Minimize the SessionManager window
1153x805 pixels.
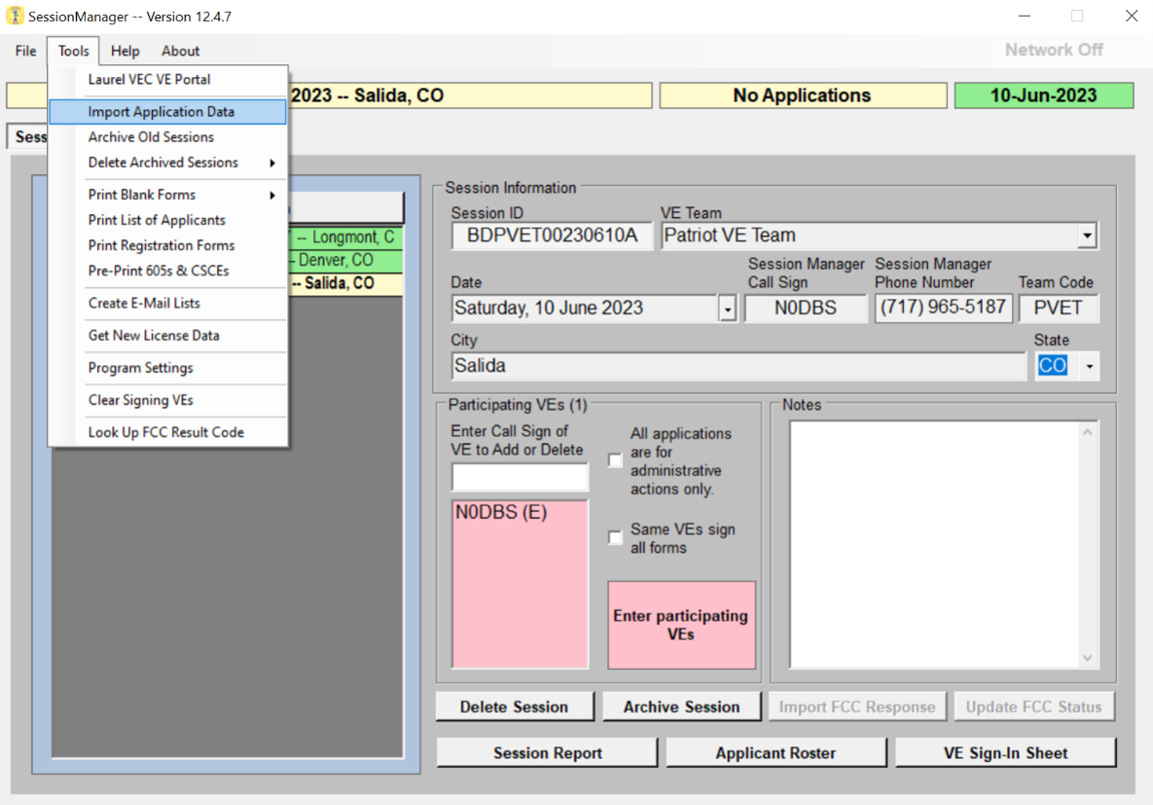[1025, 17]
